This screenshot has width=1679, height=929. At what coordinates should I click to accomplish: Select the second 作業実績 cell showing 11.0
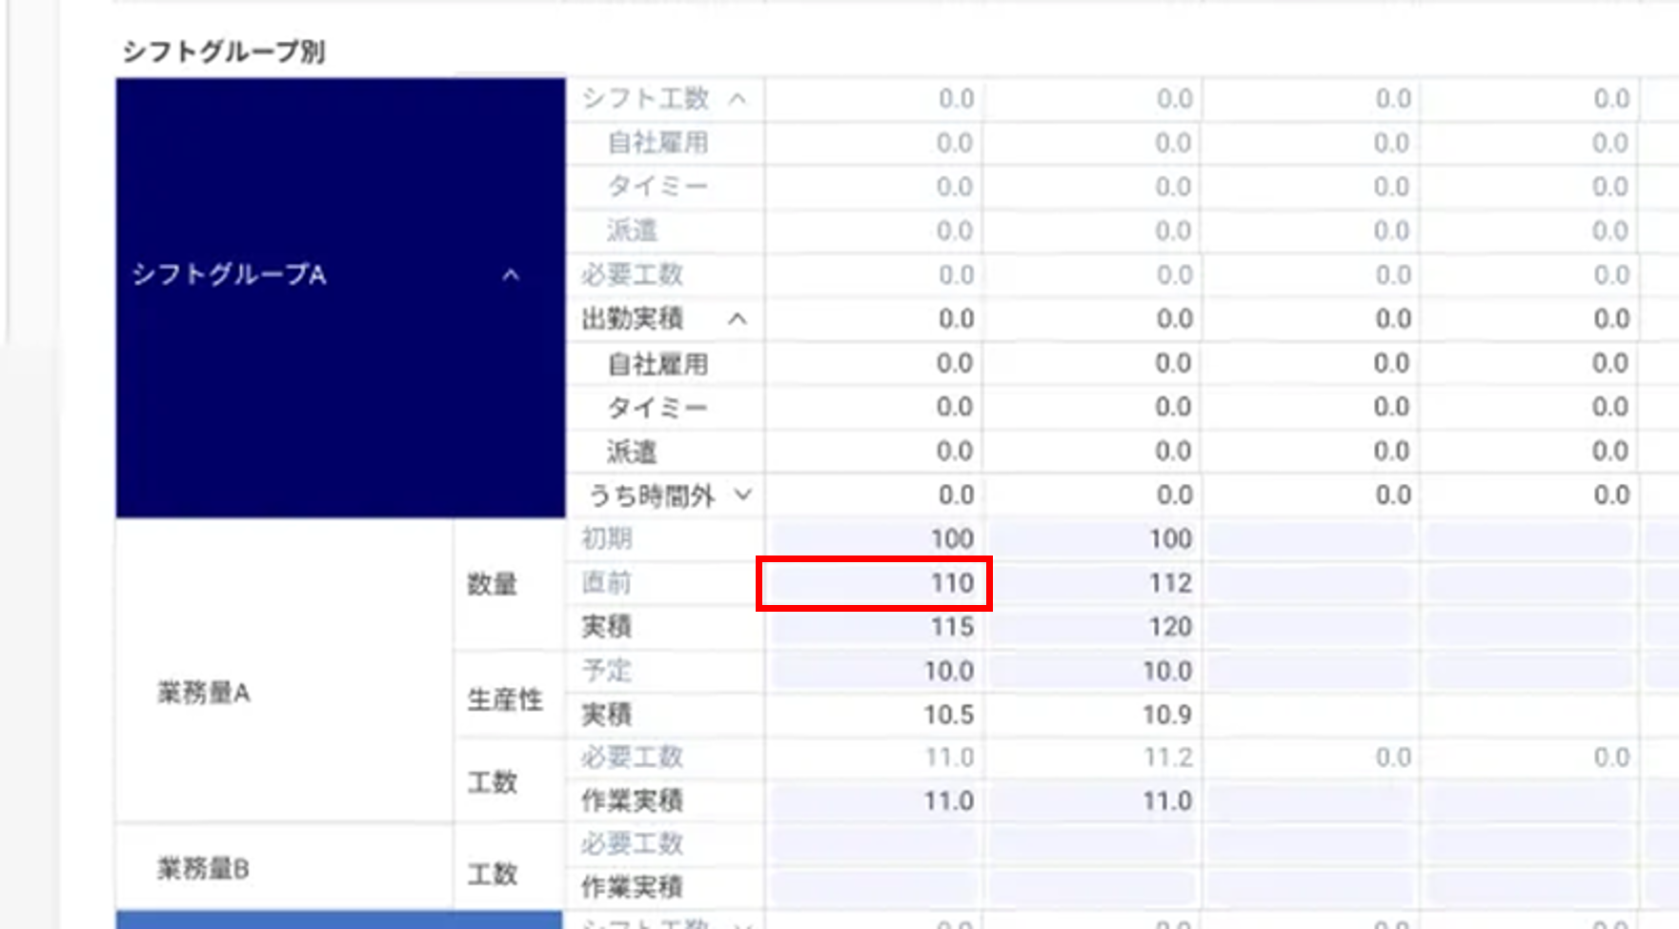click(x=1093, y=801)
